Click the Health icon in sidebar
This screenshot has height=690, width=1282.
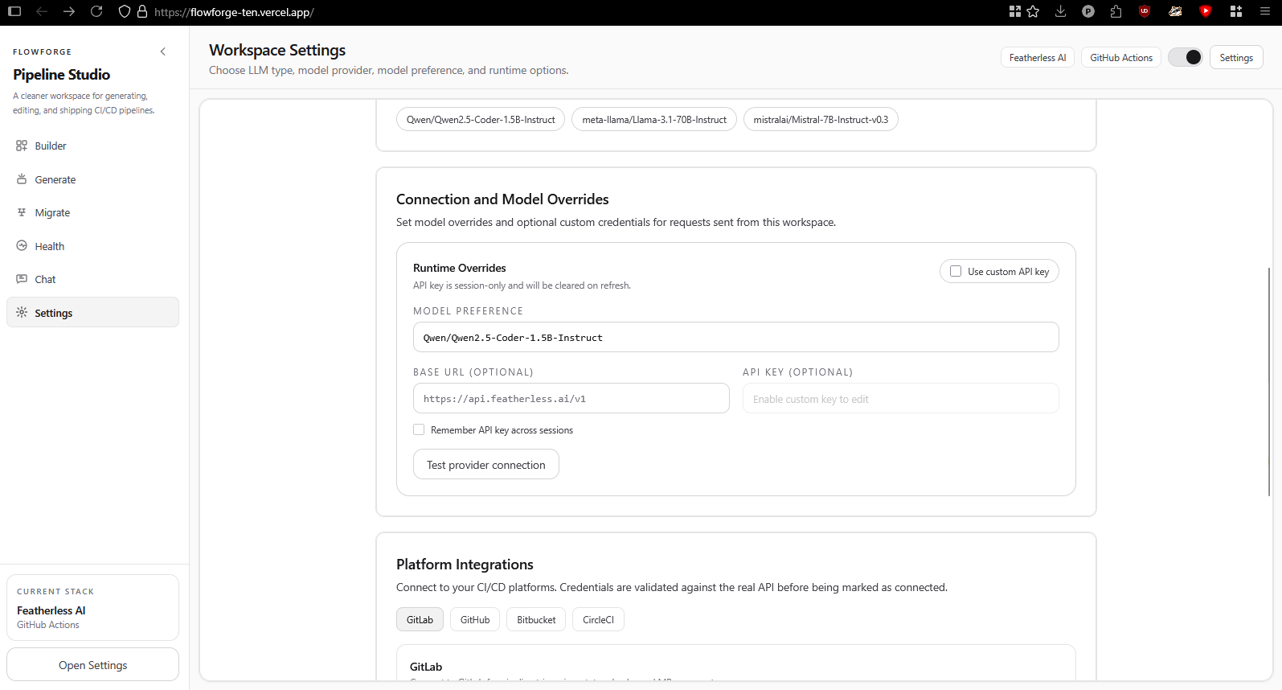(x=22, y=246)
